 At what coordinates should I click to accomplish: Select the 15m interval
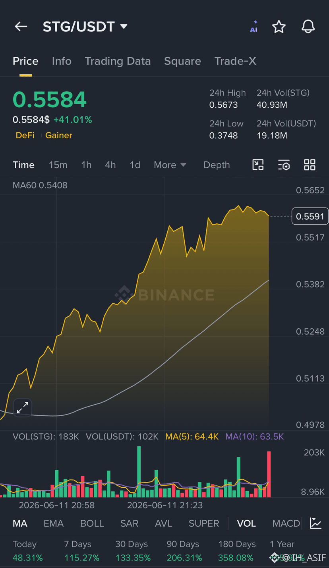[58, 165]
